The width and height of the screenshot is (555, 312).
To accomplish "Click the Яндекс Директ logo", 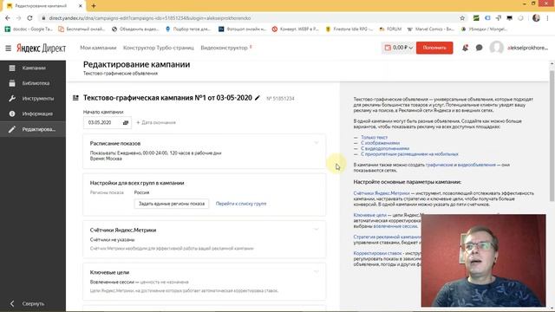I will (x=41, y=49).
